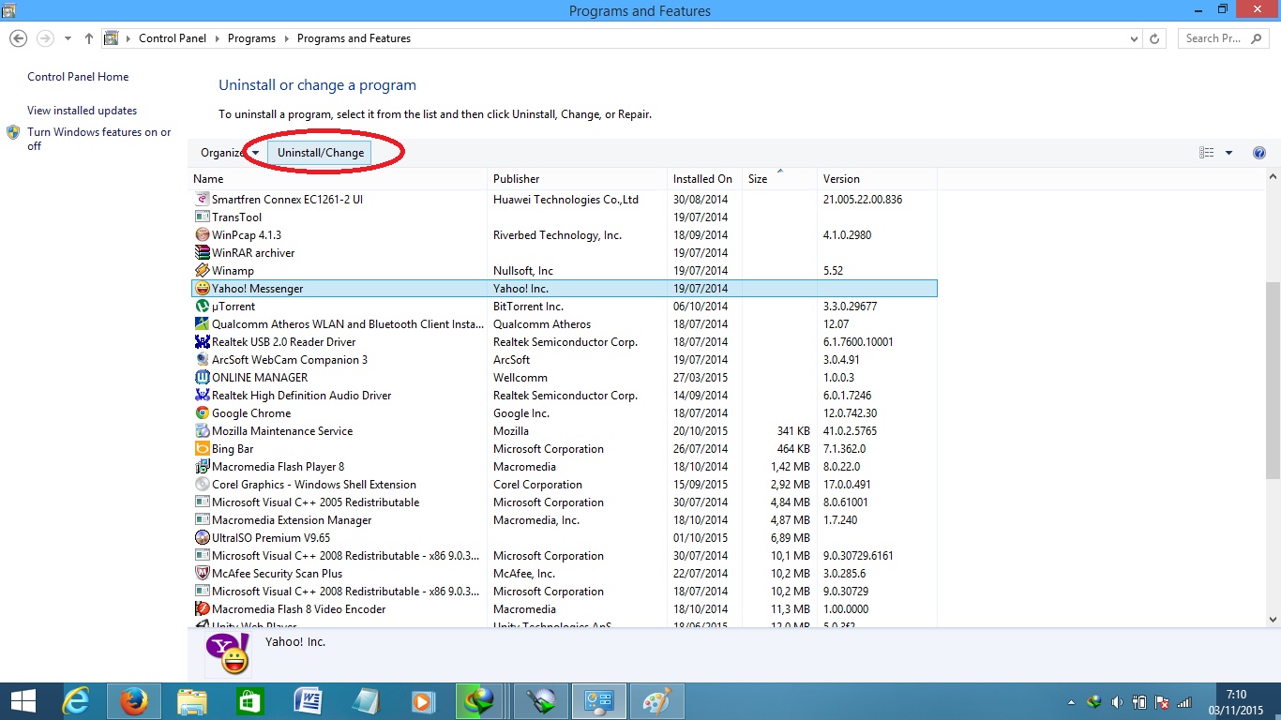Click the Realtek High Definition Audio Driver icon
1281x720 pixels.
click(202, 395)
